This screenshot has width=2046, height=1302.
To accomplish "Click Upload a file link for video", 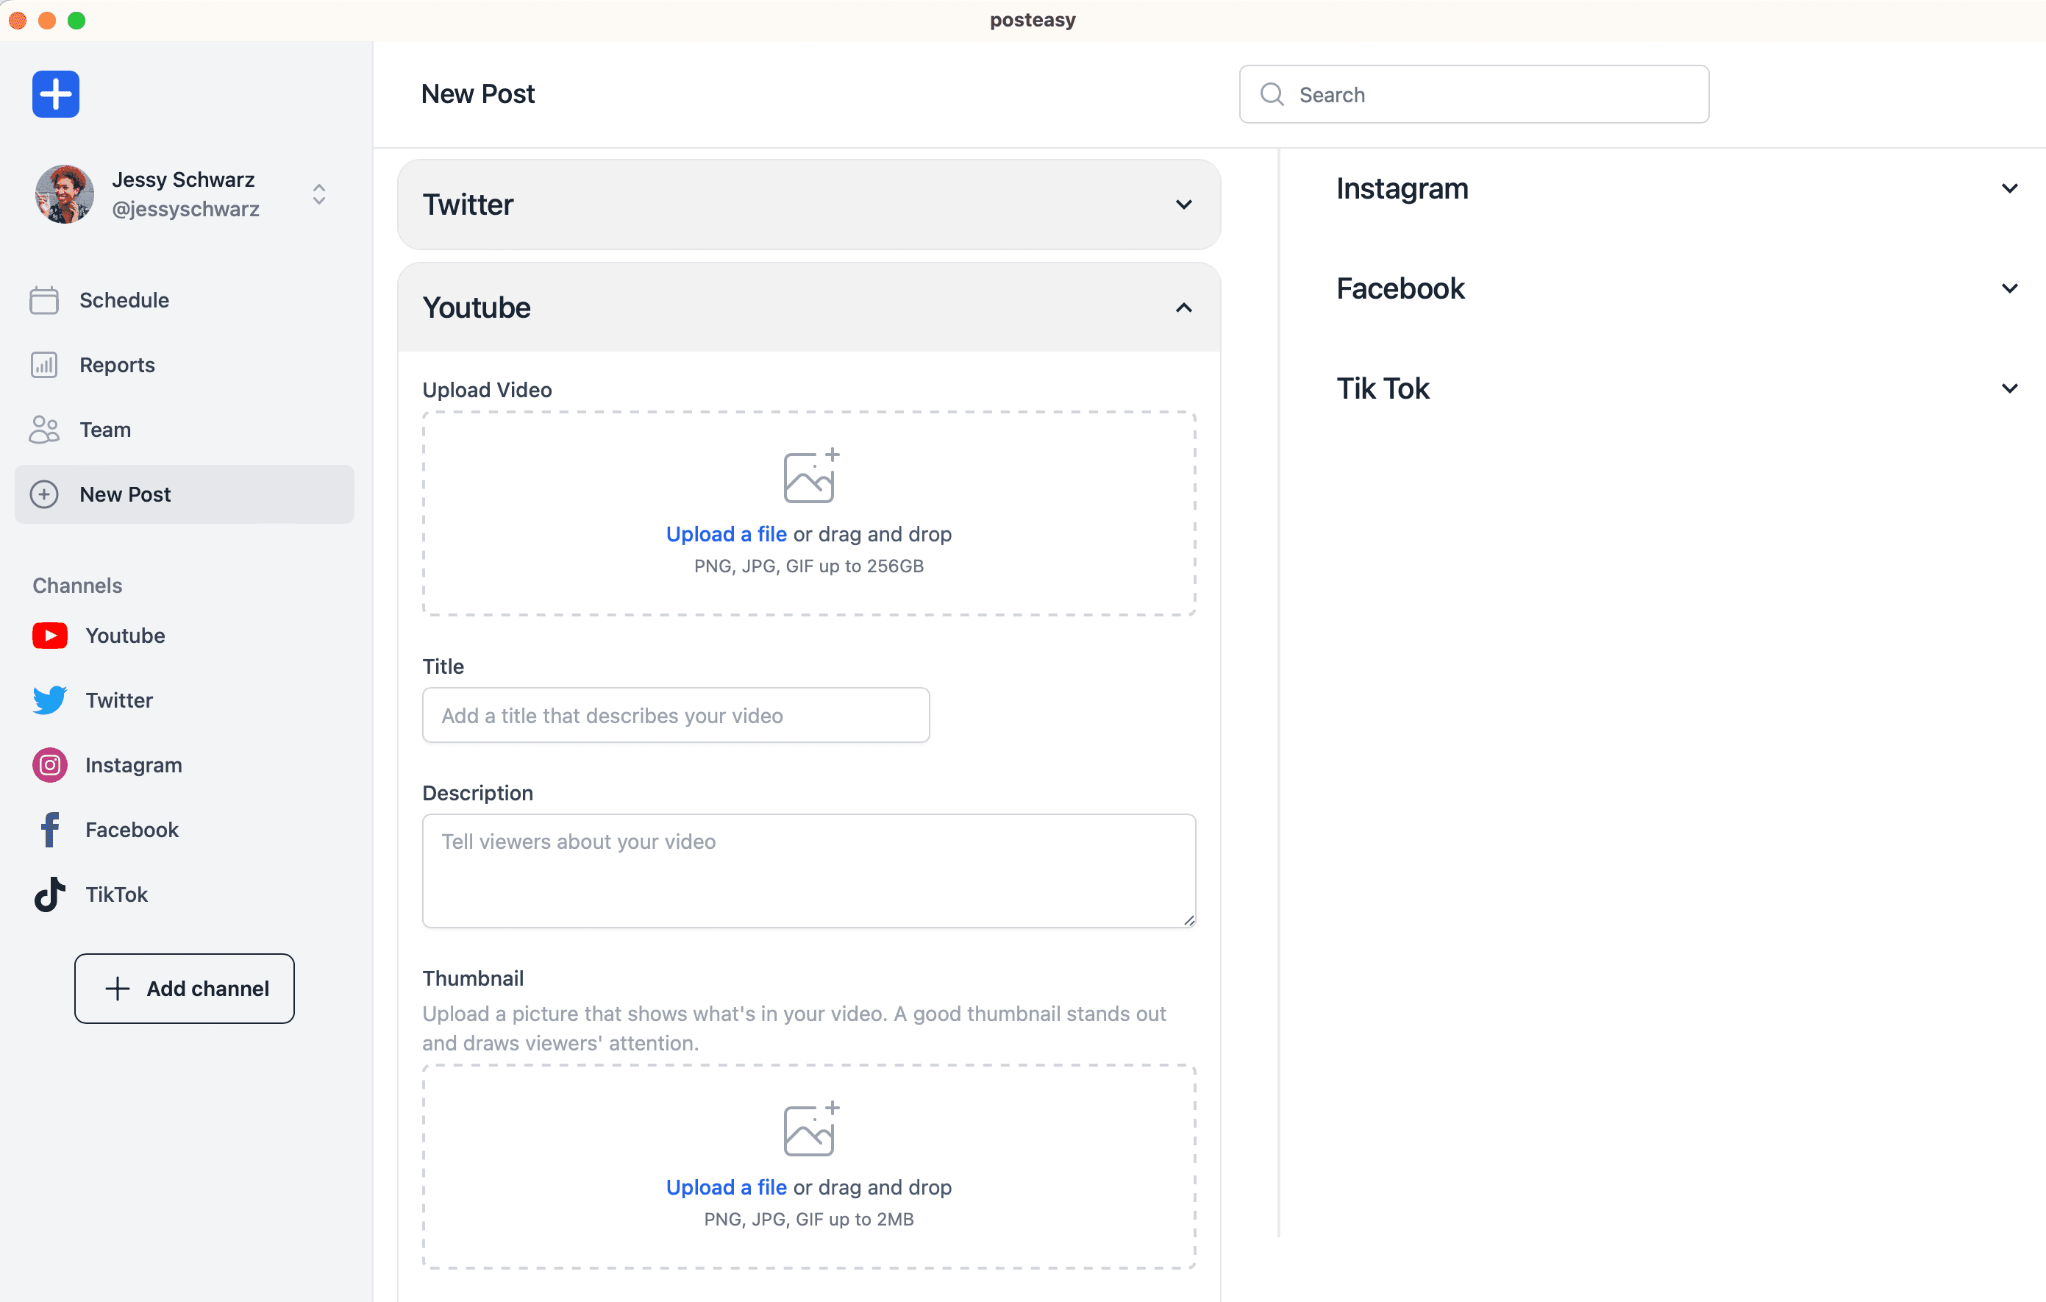I will click(726, 534).
